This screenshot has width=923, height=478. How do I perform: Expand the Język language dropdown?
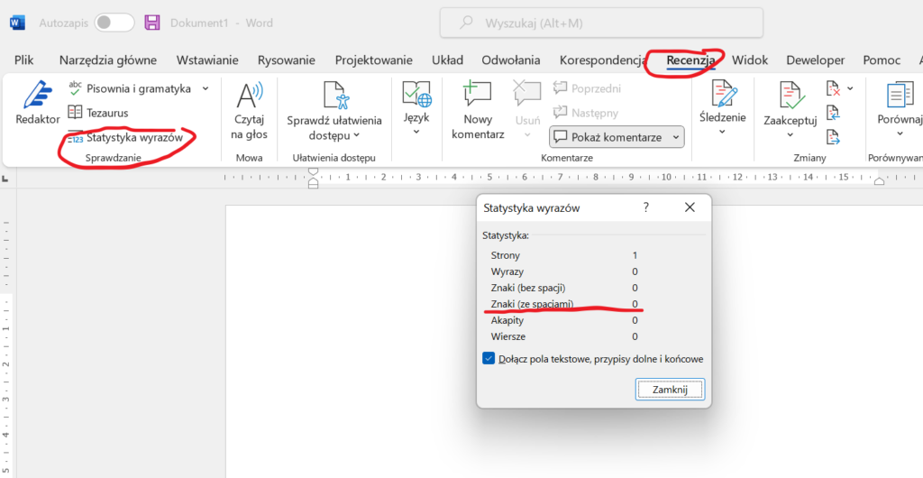click(416, 132)
